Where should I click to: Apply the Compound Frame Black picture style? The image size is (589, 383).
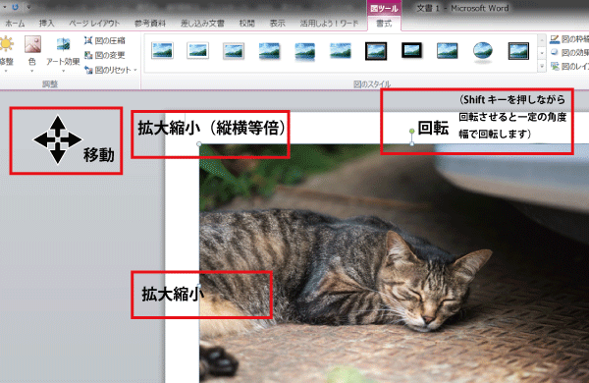tap(518, 51)
